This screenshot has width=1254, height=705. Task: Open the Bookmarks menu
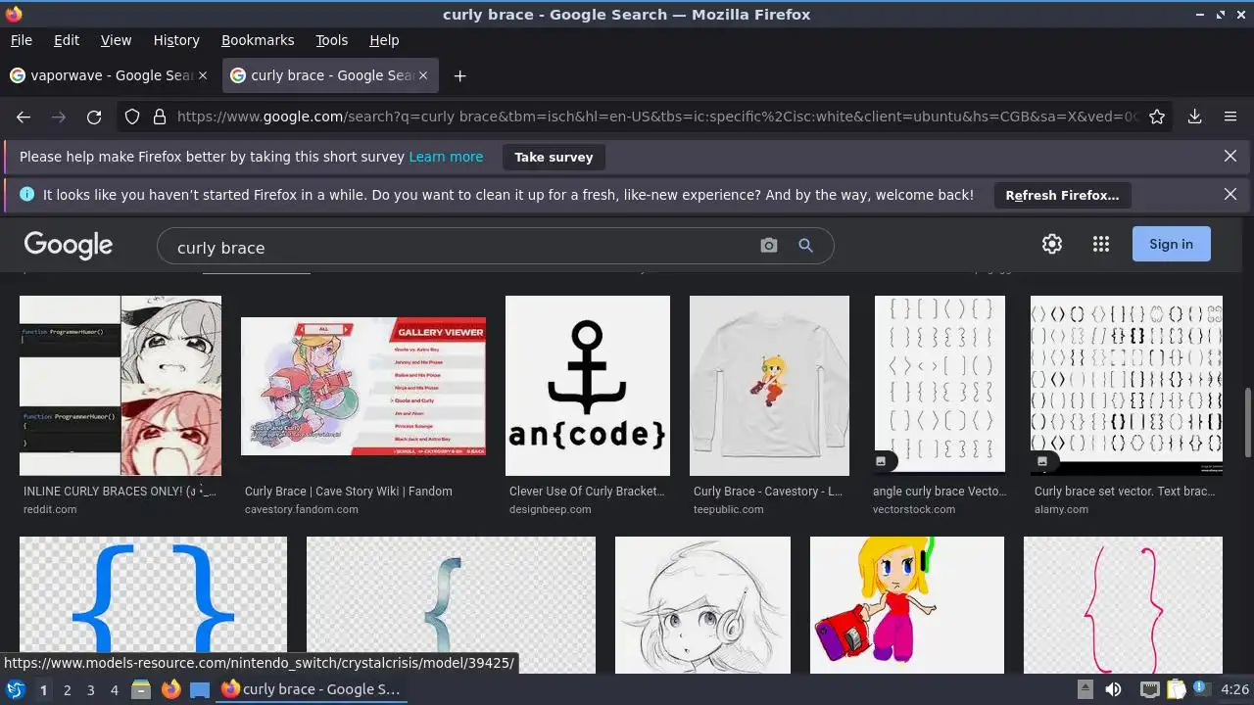(x=258, y=40)
